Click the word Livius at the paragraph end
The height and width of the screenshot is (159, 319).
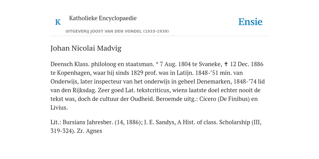pos(58,108)
